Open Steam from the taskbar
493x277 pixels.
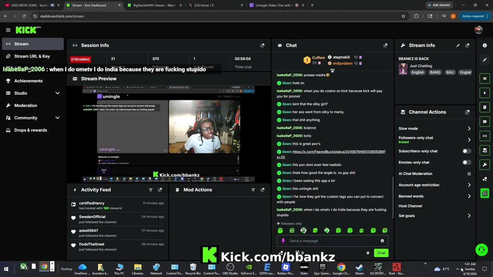tap(359, 269)
